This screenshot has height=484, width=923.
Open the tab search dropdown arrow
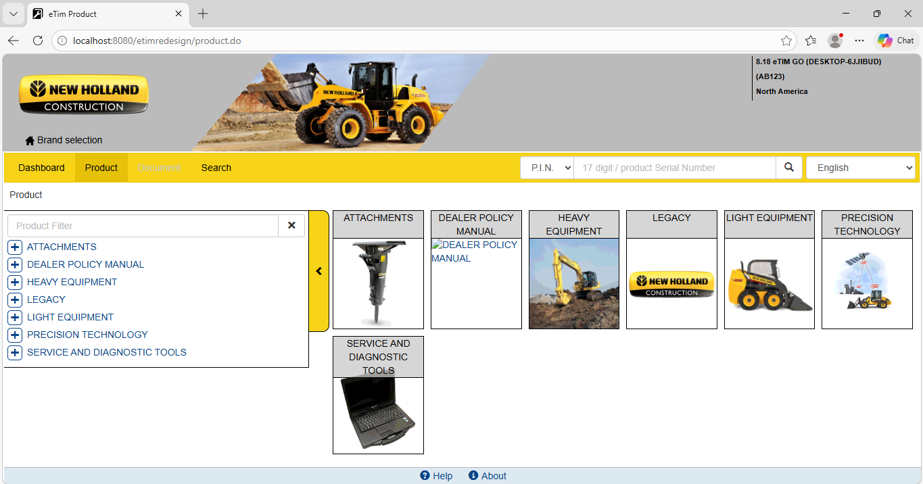13,14
